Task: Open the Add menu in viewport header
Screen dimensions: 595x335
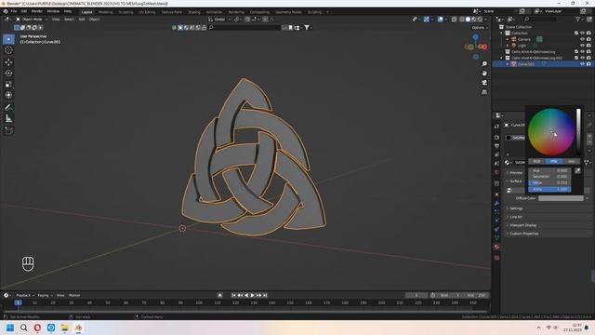Action: coord(82,19)
